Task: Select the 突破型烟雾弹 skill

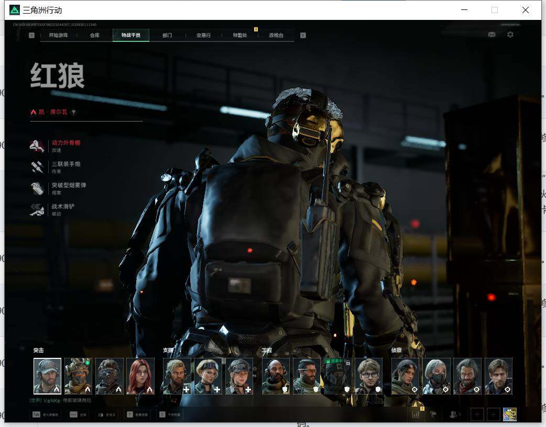Action: click(x=58, y=189)
